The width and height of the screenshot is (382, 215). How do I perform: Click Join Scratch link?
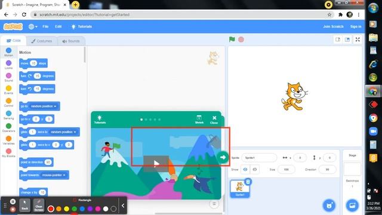pos(333,26)
